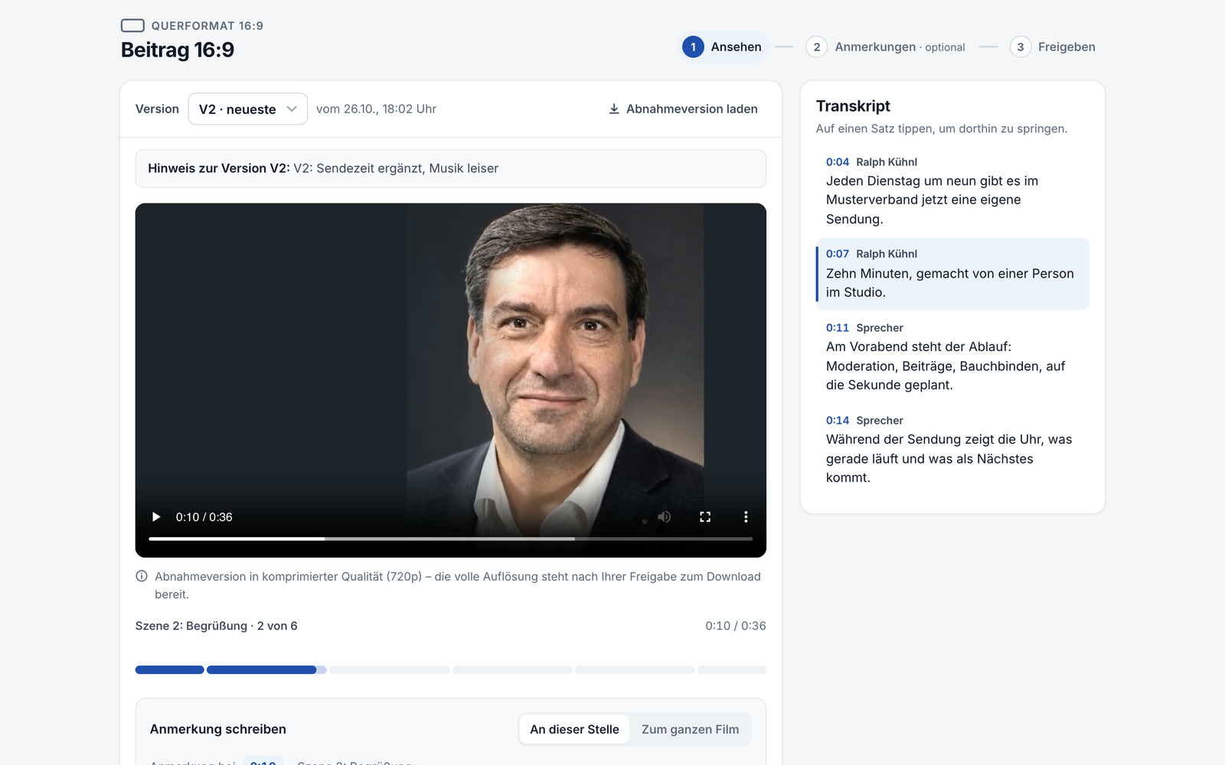The image size is (1225, 765).
Task: Jump to the transcript sentence starting Während der Sendung
Action: (952, 449)
